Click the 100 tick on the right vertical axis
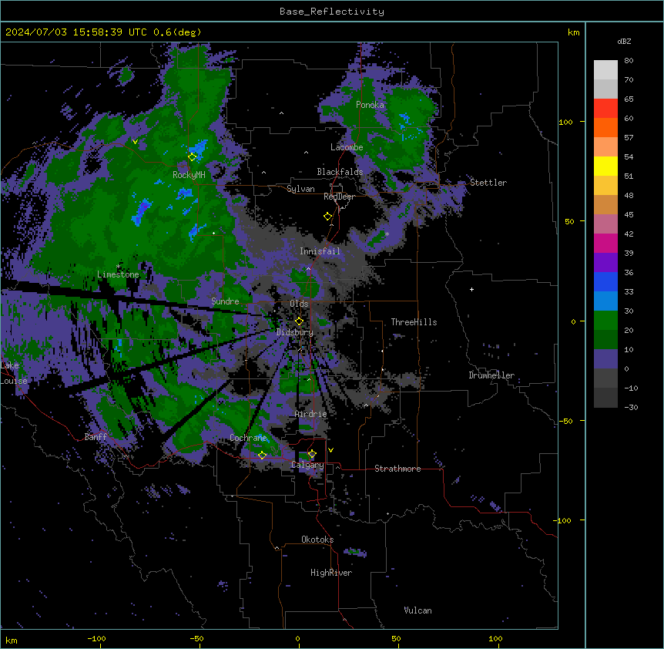Screen dimensions: 664x649 click(565, 122)
